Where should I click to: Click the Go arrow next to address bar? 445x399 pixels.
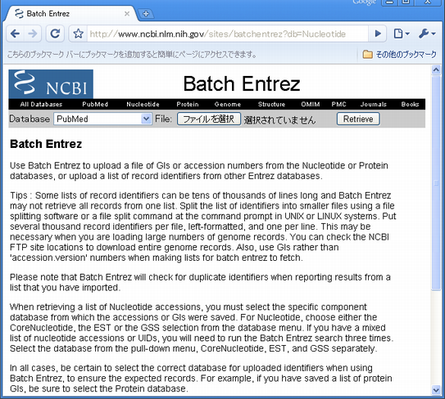tap(378, 34)
